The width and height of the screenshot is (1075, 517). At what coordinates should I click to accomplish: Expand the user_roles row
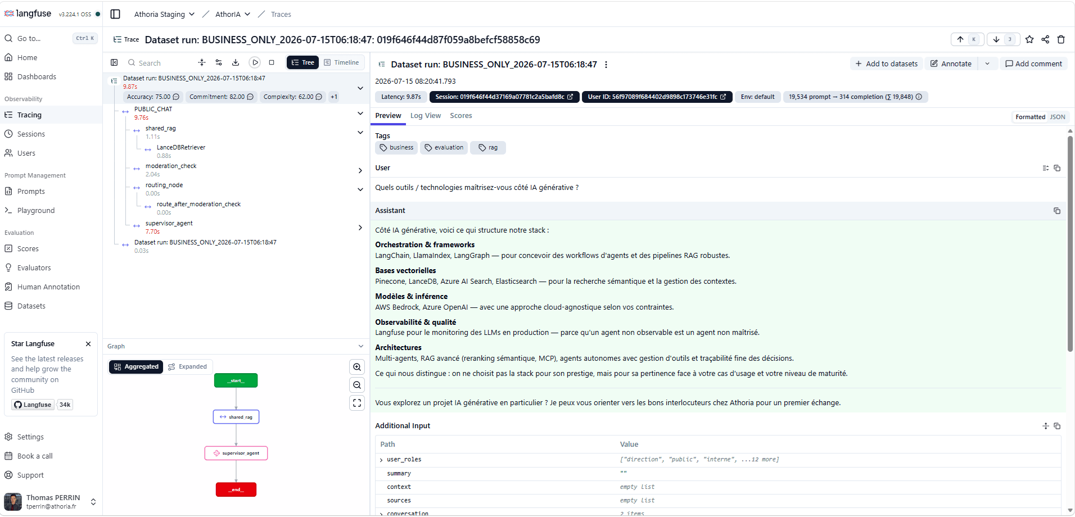click(x=381, y=460)
